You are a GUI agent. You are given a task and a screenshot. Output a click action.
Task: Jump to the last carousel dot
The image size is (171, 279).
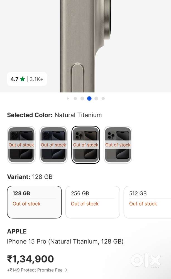103,99
